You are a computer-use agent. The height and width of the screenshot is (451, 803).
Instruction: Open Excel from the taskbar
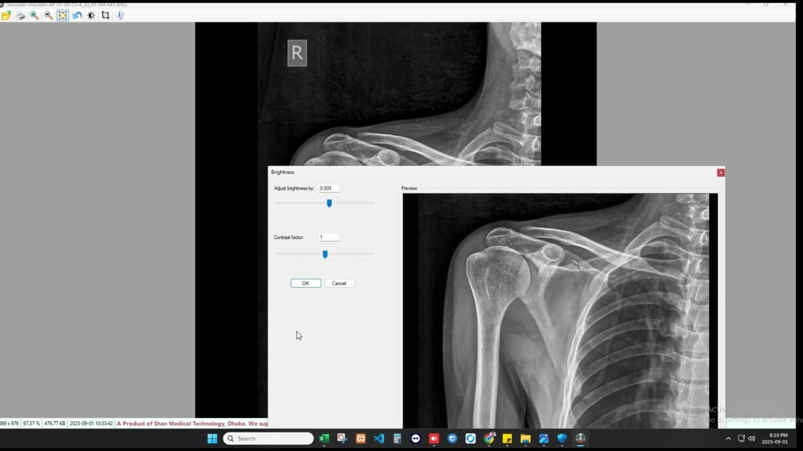pos(324,438)
